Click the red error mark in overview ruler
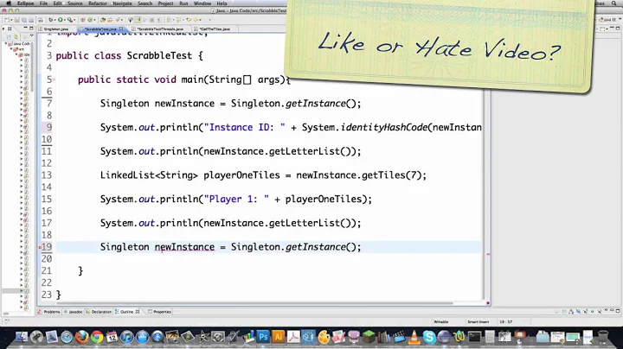 pos(488,255)
